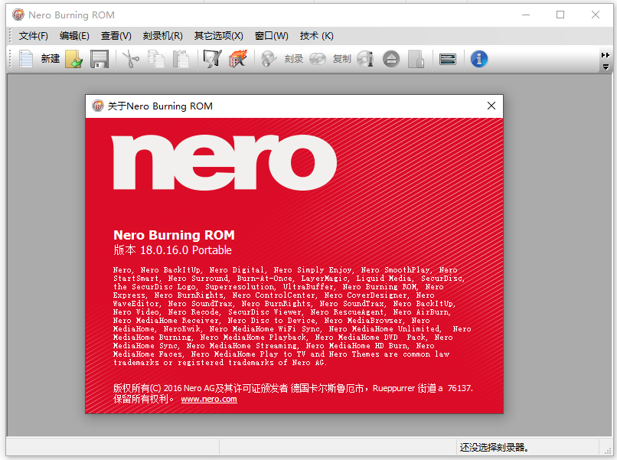Expand the toolbar overflow arrow
The image size is (617, 460).
[606, 67]
